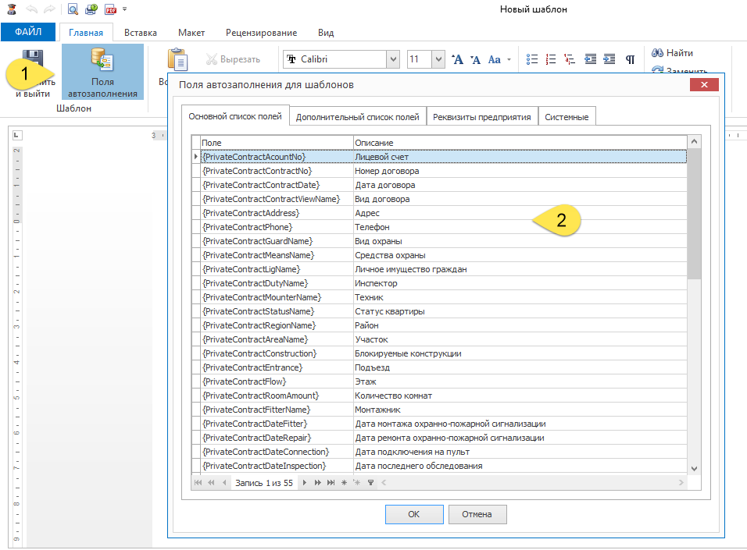Select the Основной список полей tab
The height and width of the screenshot is (550, 747).
click(x=235, y=116)
